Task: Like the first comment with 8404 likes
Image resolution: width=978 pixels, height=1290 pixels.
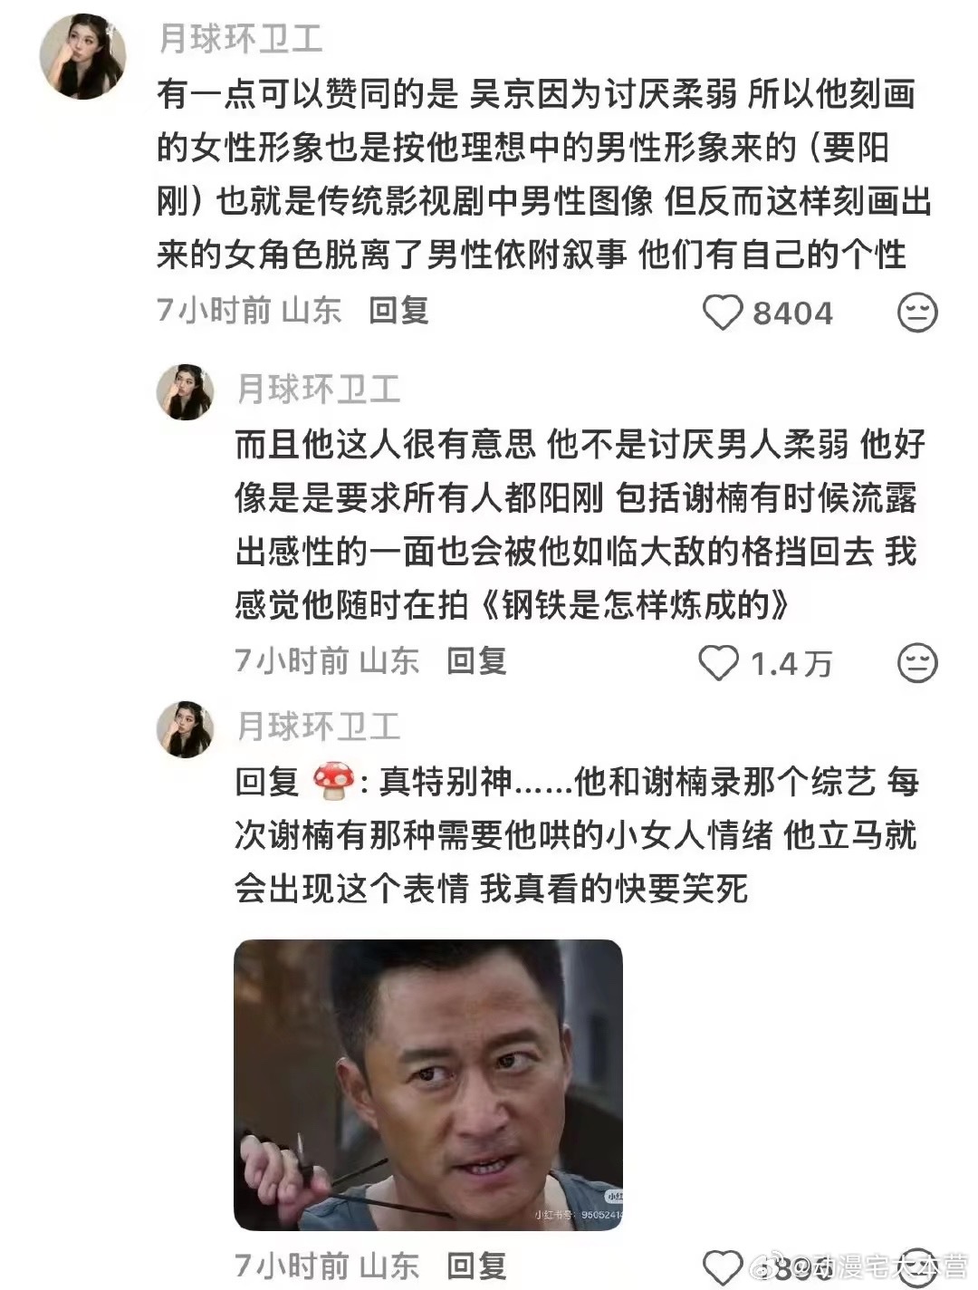Action: coord(723,313)
